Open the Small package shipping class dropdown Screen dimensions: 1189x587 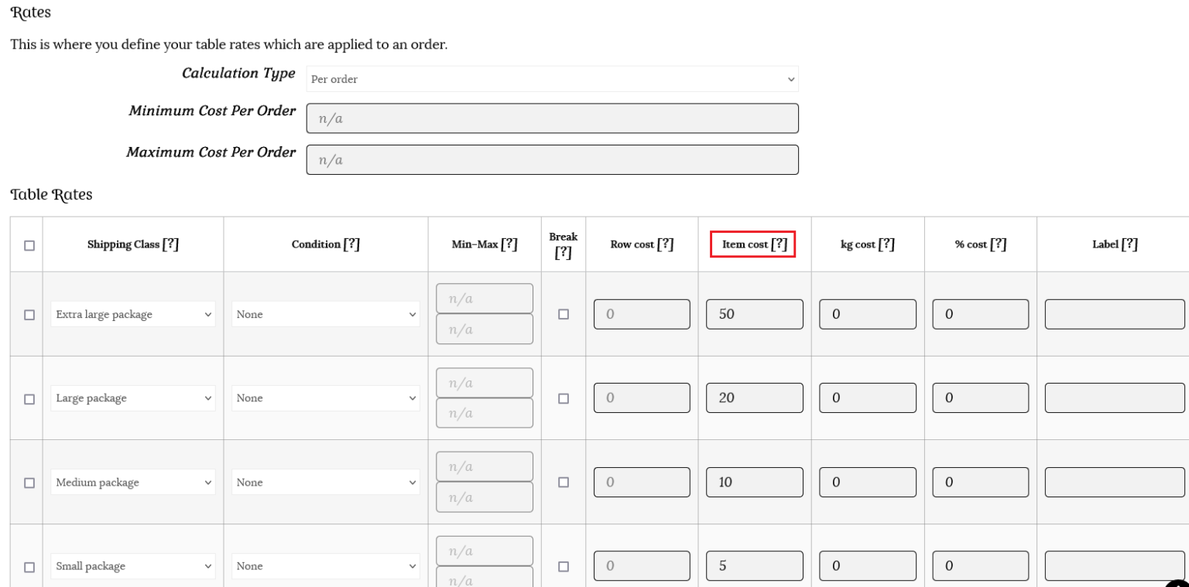[x=132, y=566]
